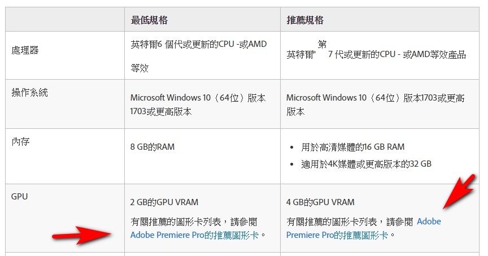
Task: Click the minimum Microsoft Windows 10 版本1703 text
Action: point(198,105)
